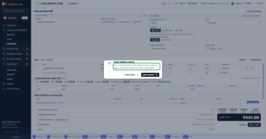Image resolution: width=266 pixels, height=139 pixels.
Task: Click the question mark dialog icon
Action: click(x=109, y=63)
